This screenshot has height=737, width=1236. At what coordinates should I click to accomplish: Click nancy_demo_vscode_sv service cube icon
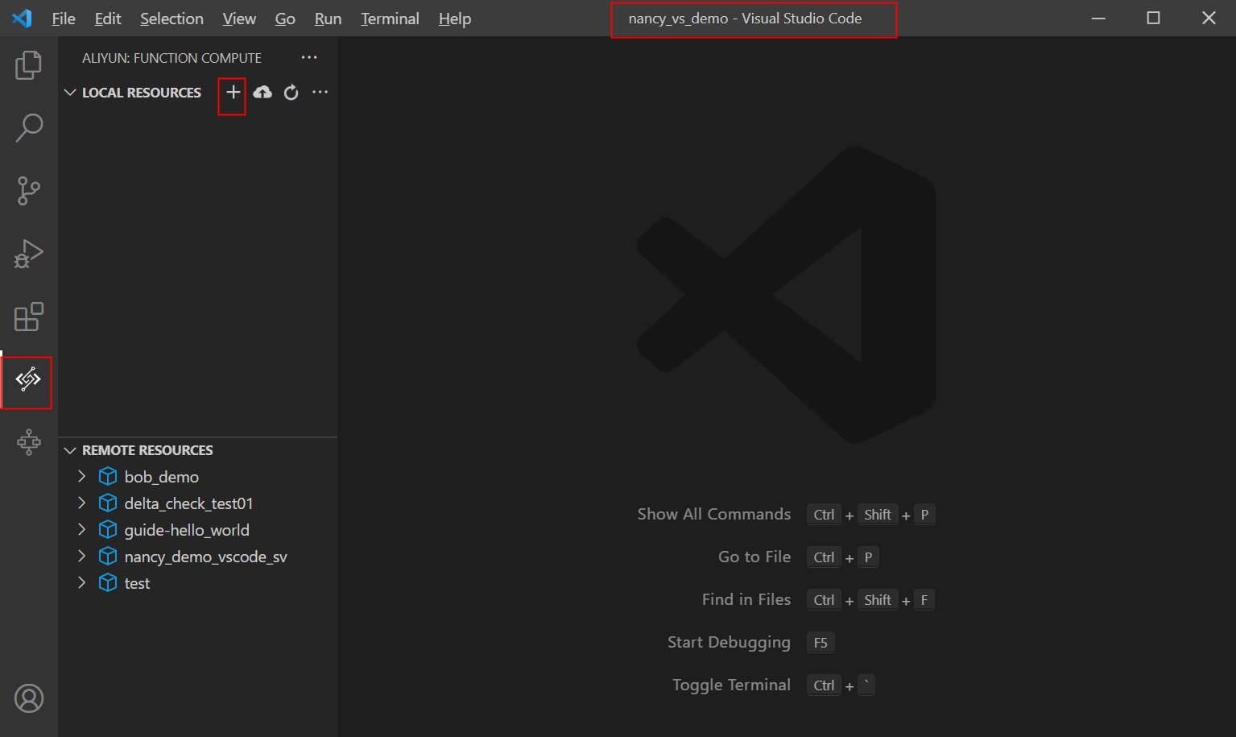pos(108,557)
